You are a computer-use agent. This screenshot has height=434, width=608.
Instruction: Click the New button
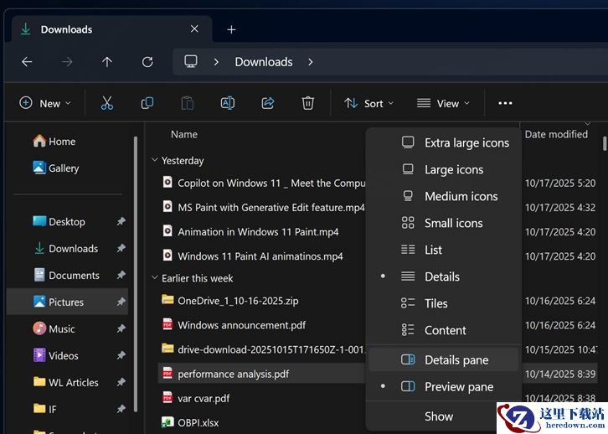pyautogui.click(x=44, y=103)
